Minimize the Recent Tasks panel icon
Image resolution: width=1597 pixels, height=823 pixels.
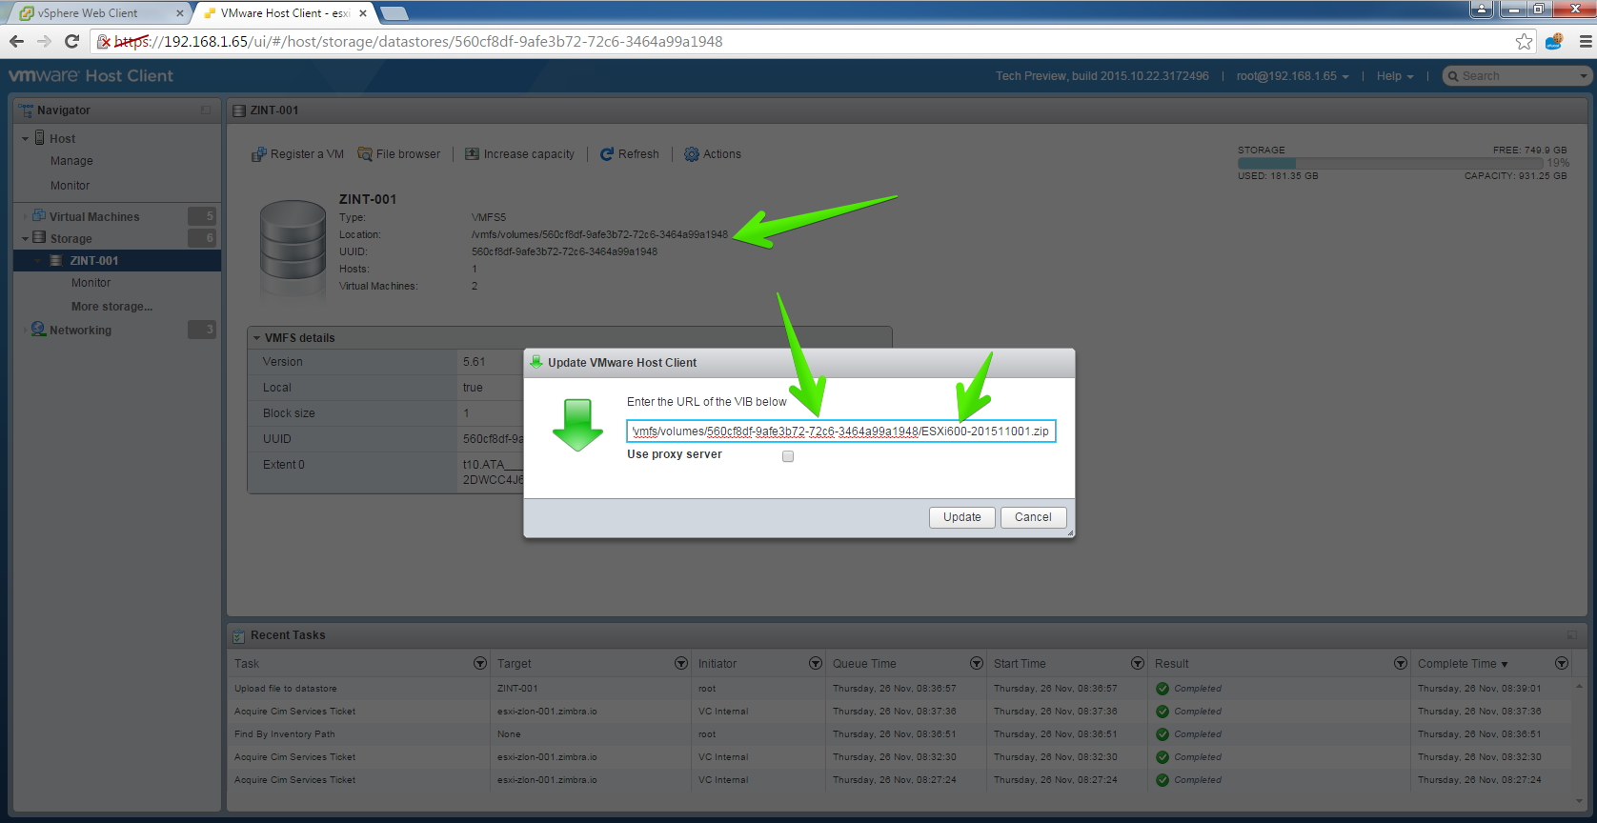pyautogui.click(x=1571, y=635)
